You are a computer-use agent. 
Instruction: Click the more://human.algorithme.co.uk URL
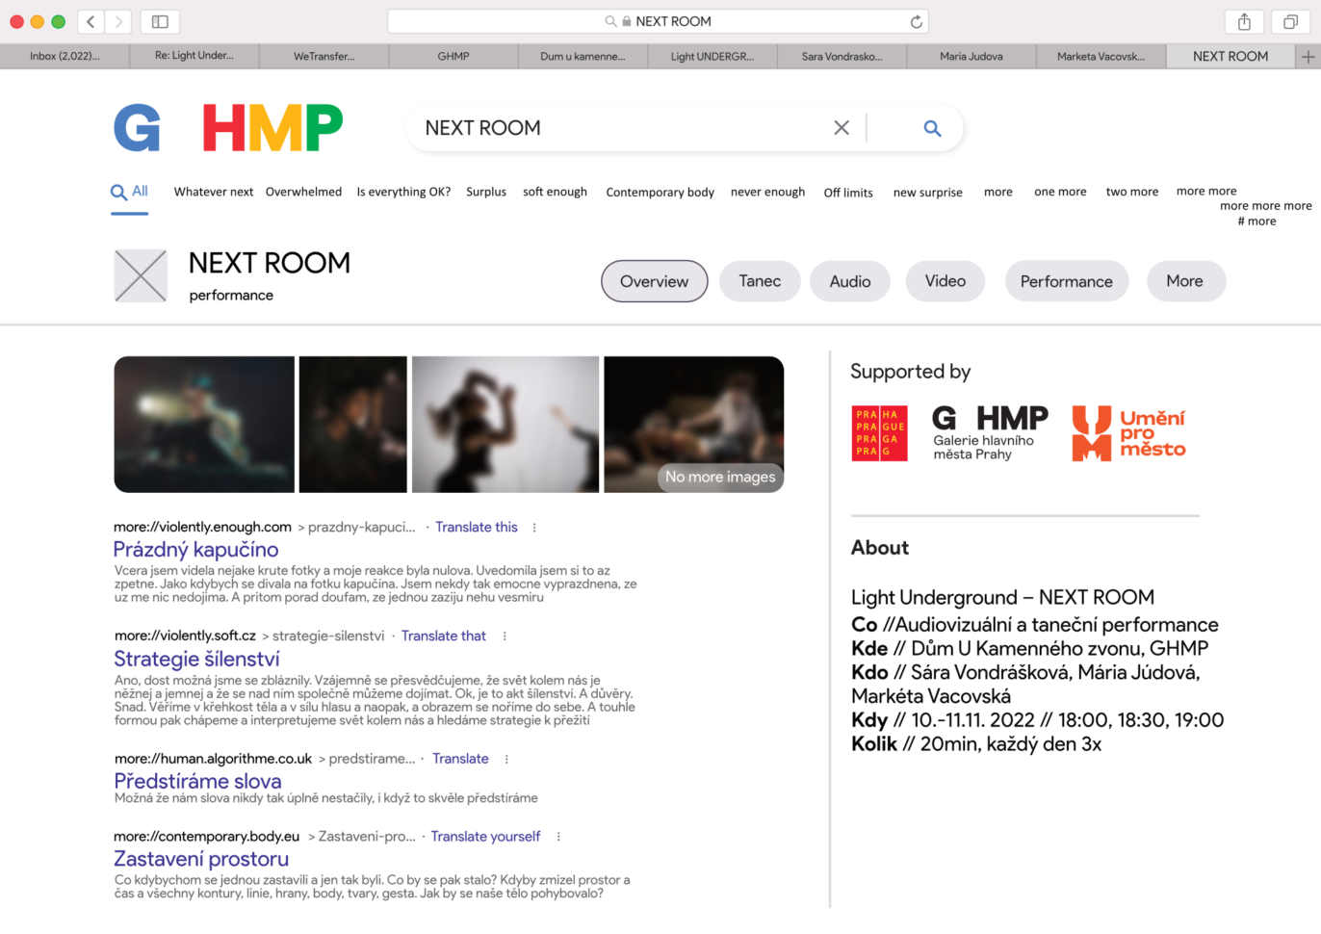point(213,760)
